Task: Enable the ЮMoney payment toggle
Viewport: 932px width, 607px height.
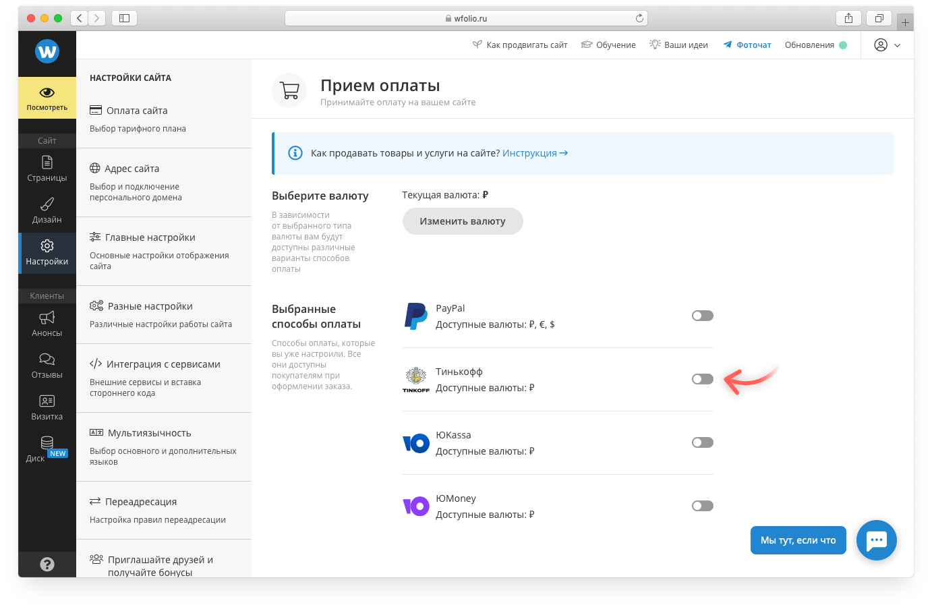Action: point(703,506)
